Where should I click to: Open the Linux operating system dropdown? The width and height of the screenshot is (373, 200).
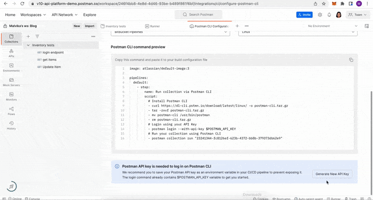click(298, 32)
